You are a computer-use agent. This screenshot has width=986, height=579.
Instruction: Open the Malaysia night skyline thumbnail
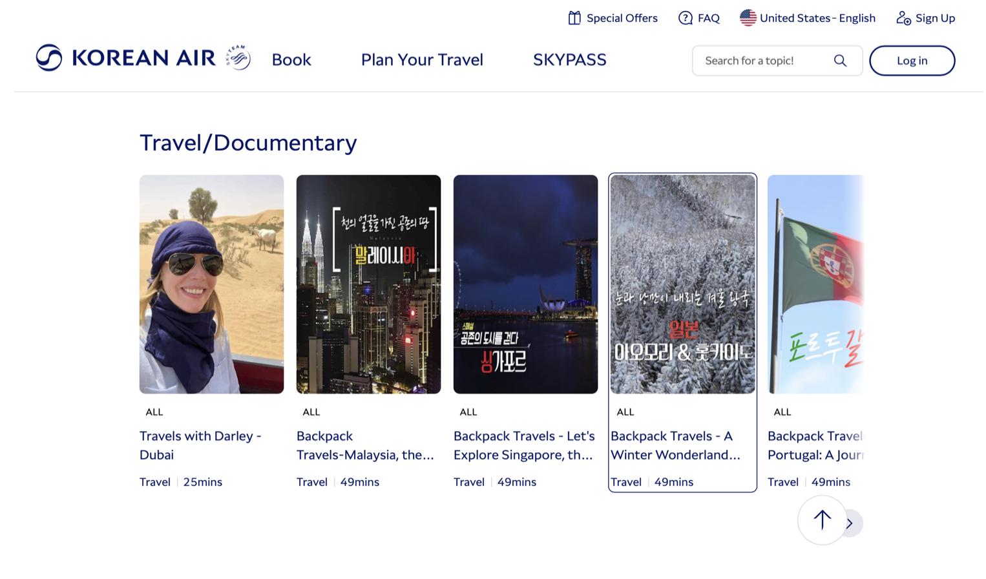click(368, 284)
